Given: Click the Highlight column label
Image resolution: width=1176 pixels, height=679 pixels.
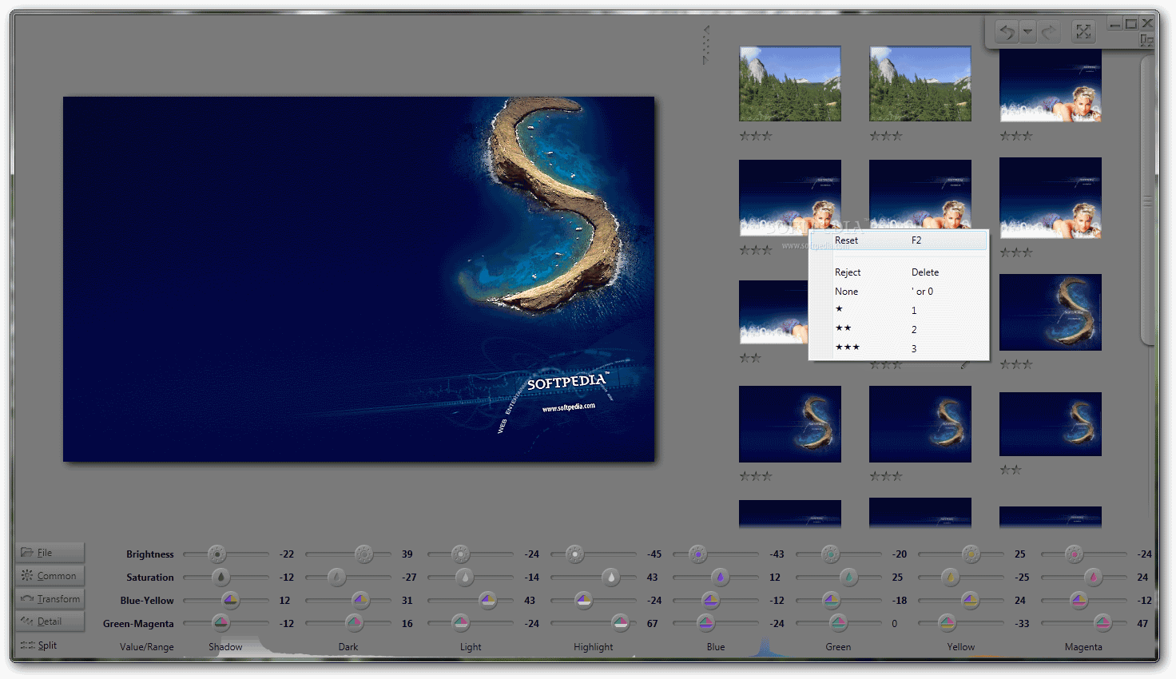Looking at the screenshot, I should point(594,647).
